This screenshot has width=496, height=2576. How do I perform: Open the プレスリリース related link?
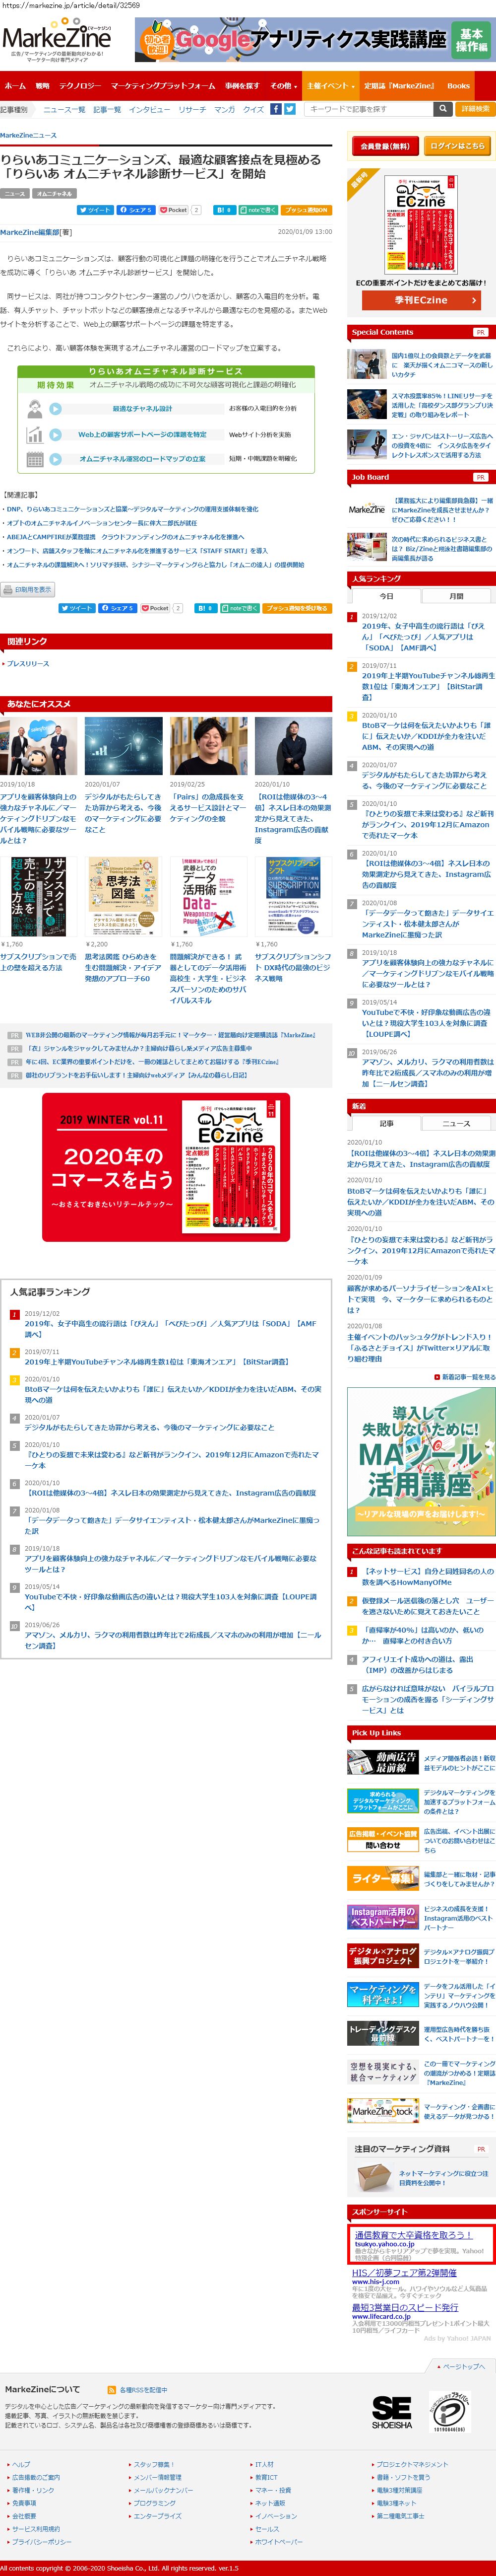28,664
